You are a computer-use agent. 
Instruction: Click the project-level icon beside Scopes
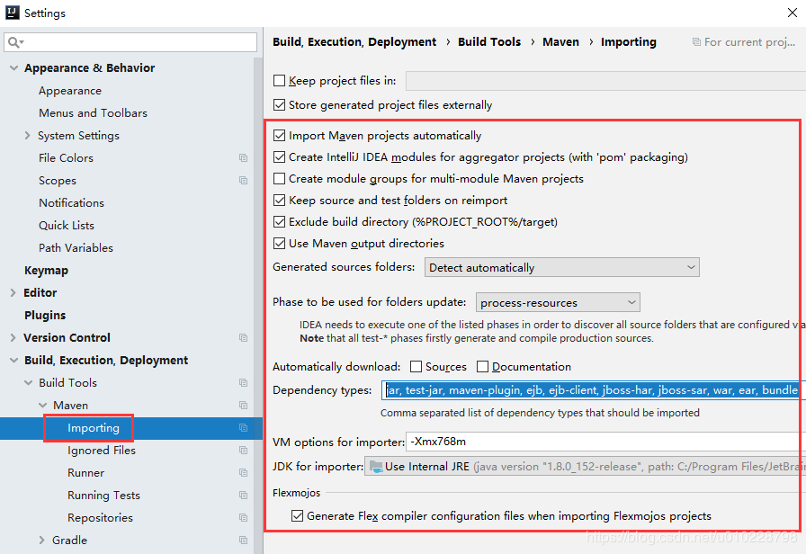coord(243,181)
